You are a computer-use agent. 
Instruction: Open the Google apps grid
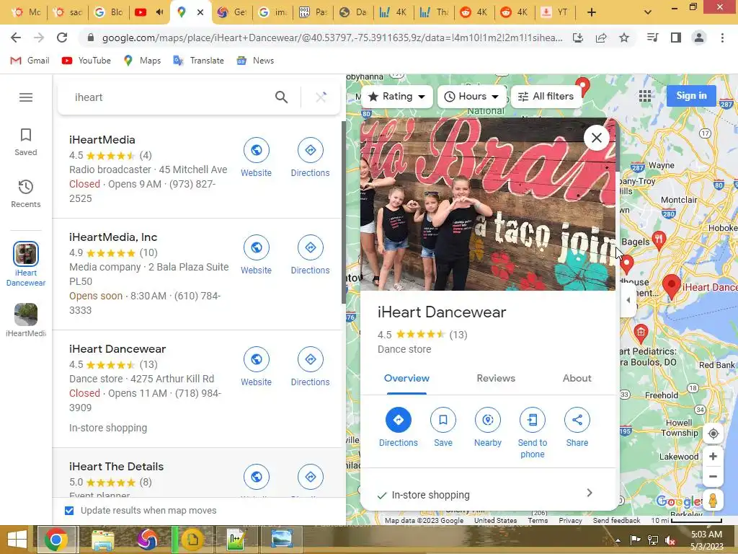point(645,96)
